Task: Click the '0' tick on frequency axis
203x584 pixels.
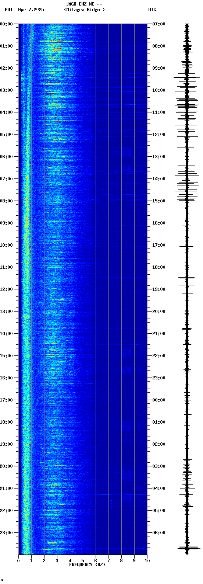Action: tap(18, 561)
